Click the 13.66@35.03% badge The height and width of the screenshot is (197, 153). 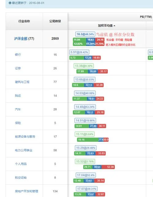click(84, 79)
